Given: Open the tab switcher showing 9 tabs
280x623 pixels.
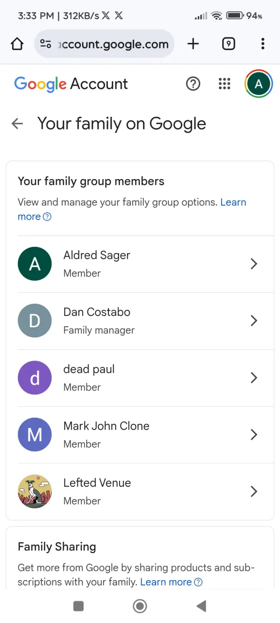Looking at the screenshot, I should 228,44.
